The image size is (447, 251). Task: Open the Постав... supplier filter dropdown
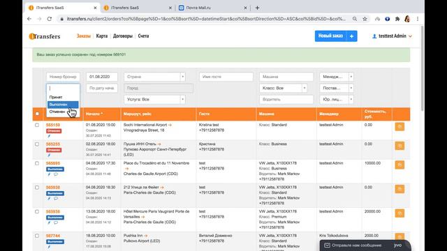337,88
